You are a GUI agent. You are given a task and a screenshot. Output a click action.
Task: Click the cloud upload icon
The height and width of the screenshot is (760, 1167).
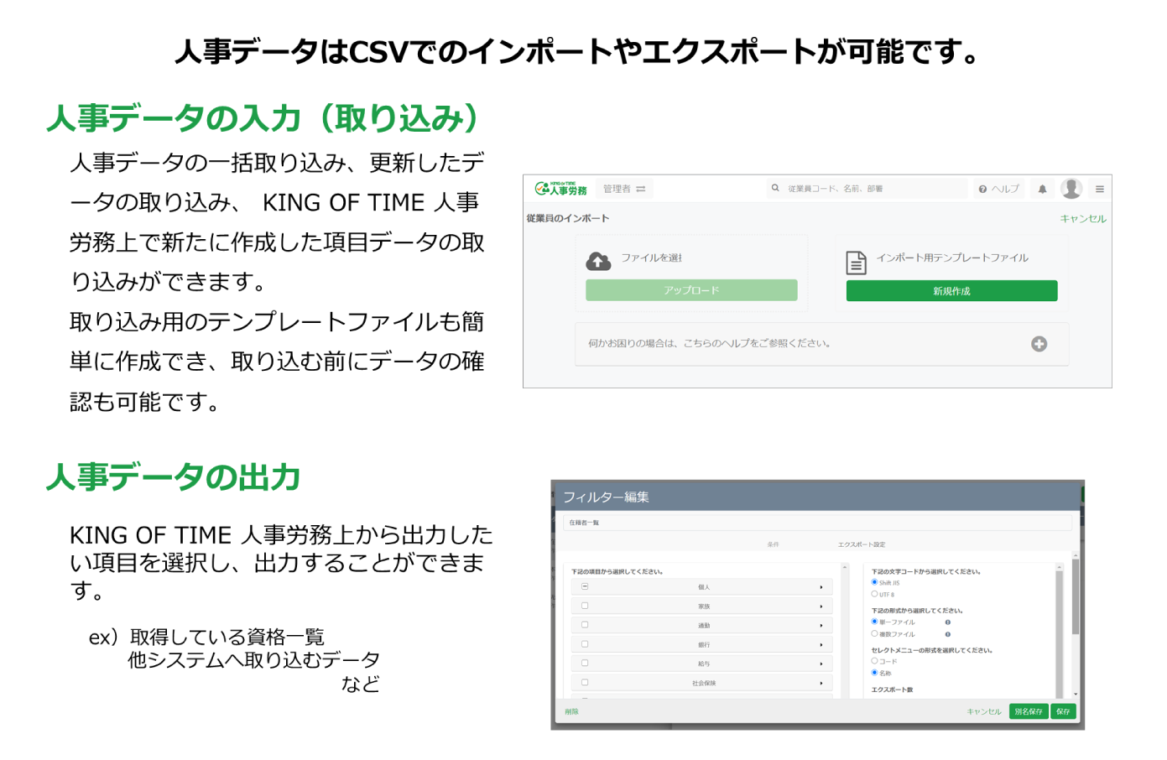[598, 261]
